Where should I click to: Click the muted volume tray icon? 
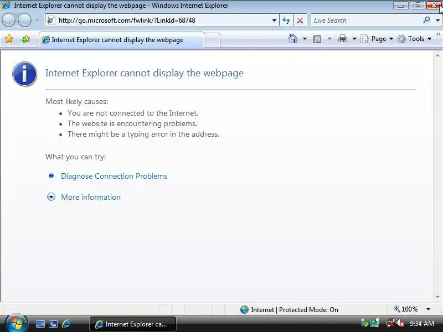tap(400, 323)
